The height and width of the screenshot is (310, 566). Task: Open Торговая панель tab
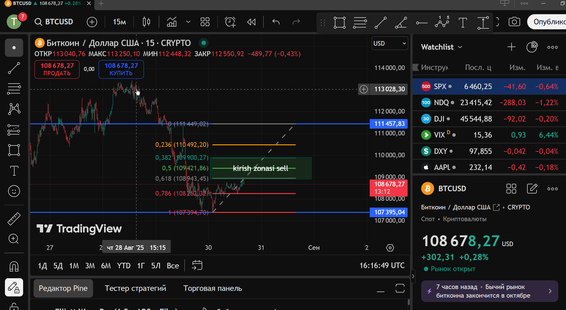[213, 288]
